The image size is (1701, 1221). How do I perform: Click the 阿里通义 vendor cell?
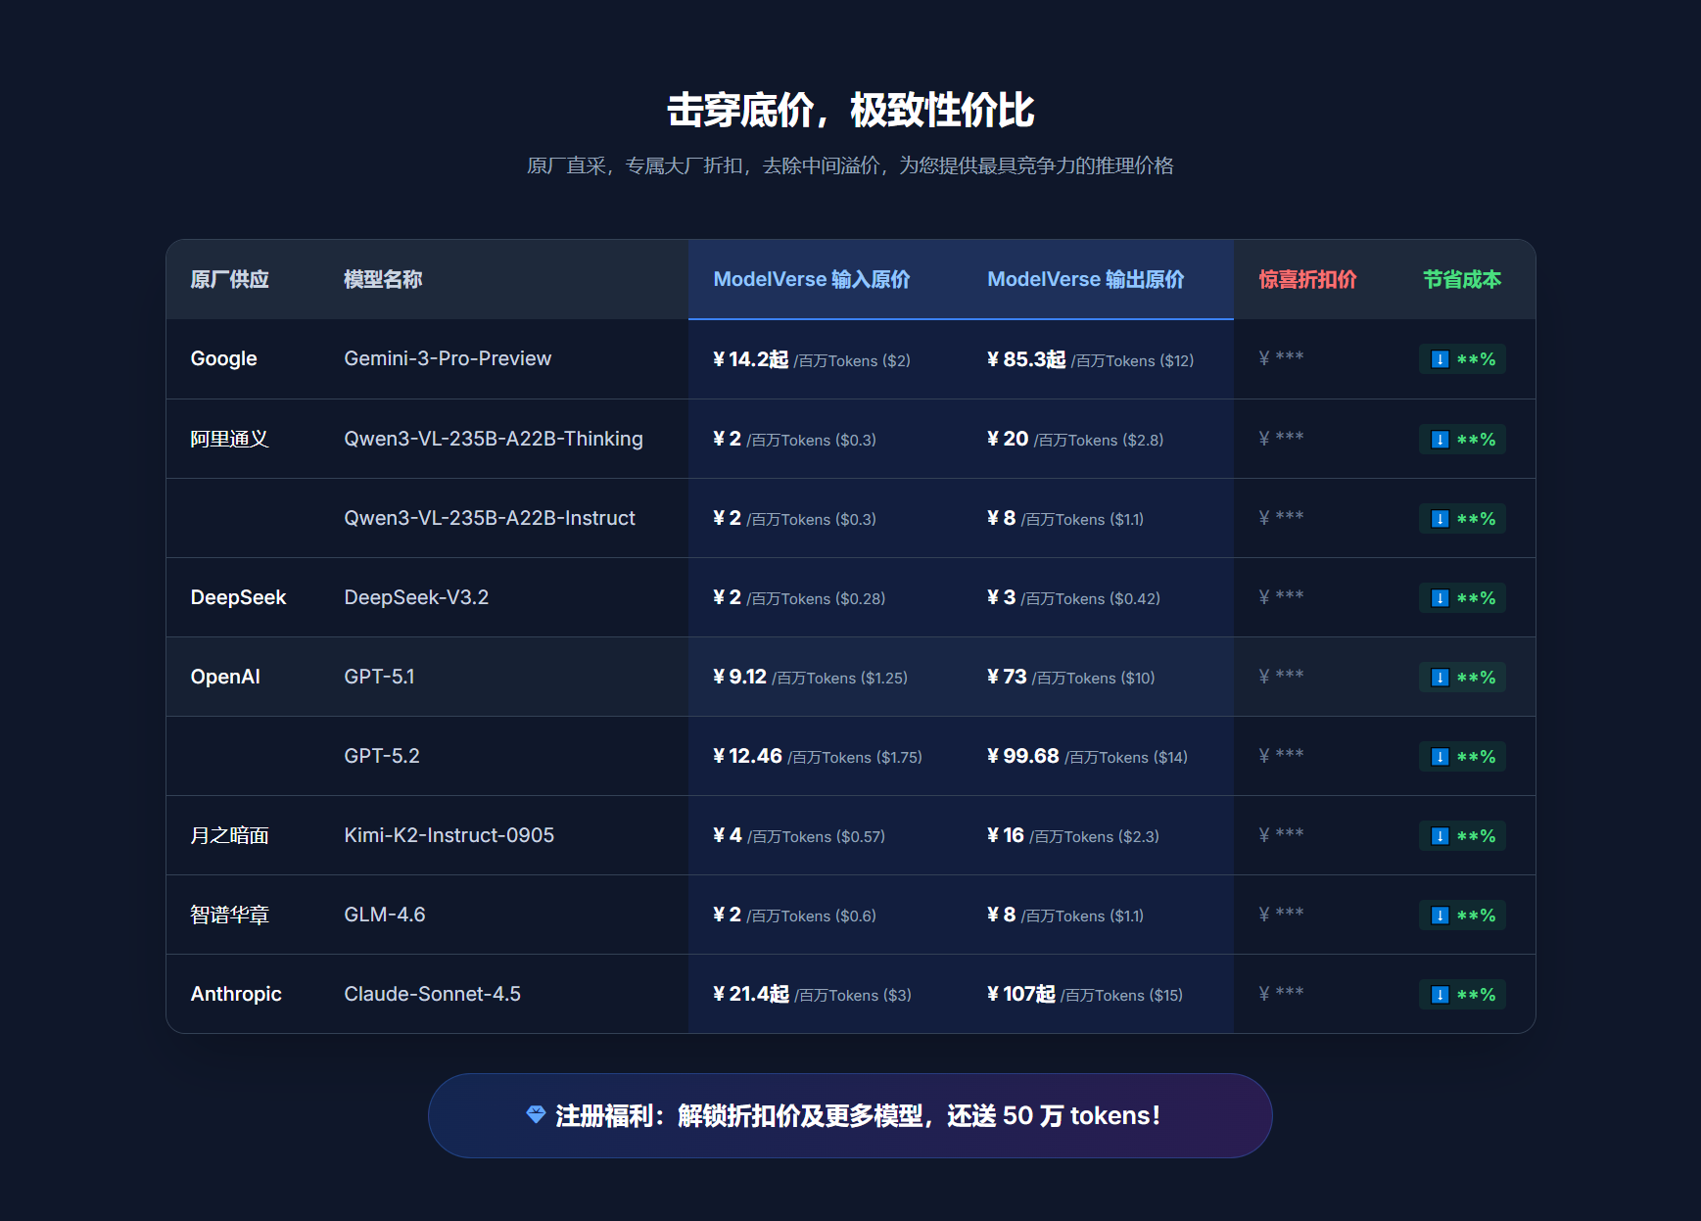230,439
